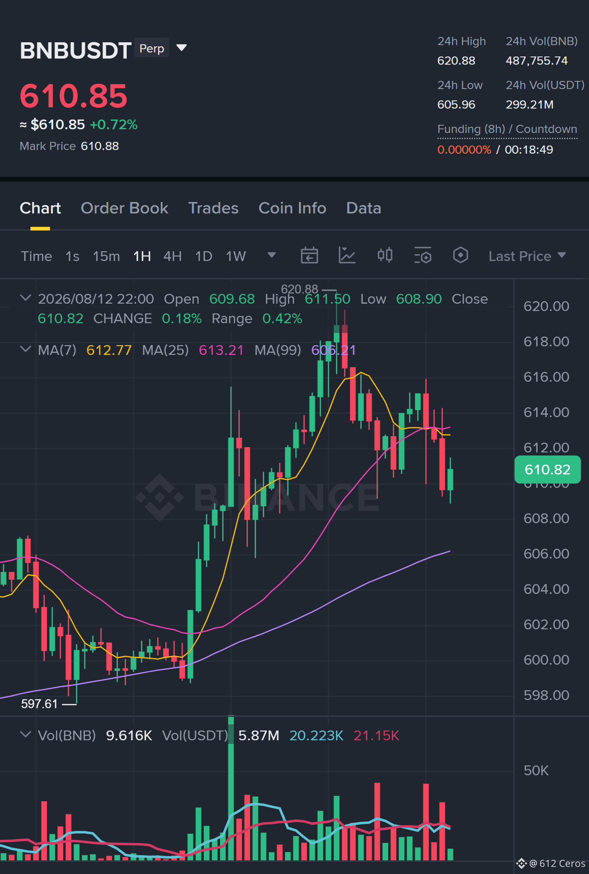Collapse the Vol(BNB) legend chevron
The height and width of the screenshot is (874, 589).
(x=26, y=734)
